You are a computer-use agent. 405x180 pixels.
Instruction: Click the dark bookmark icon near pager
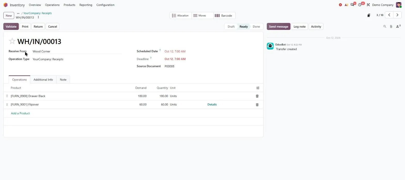click(x=369, y=15)
